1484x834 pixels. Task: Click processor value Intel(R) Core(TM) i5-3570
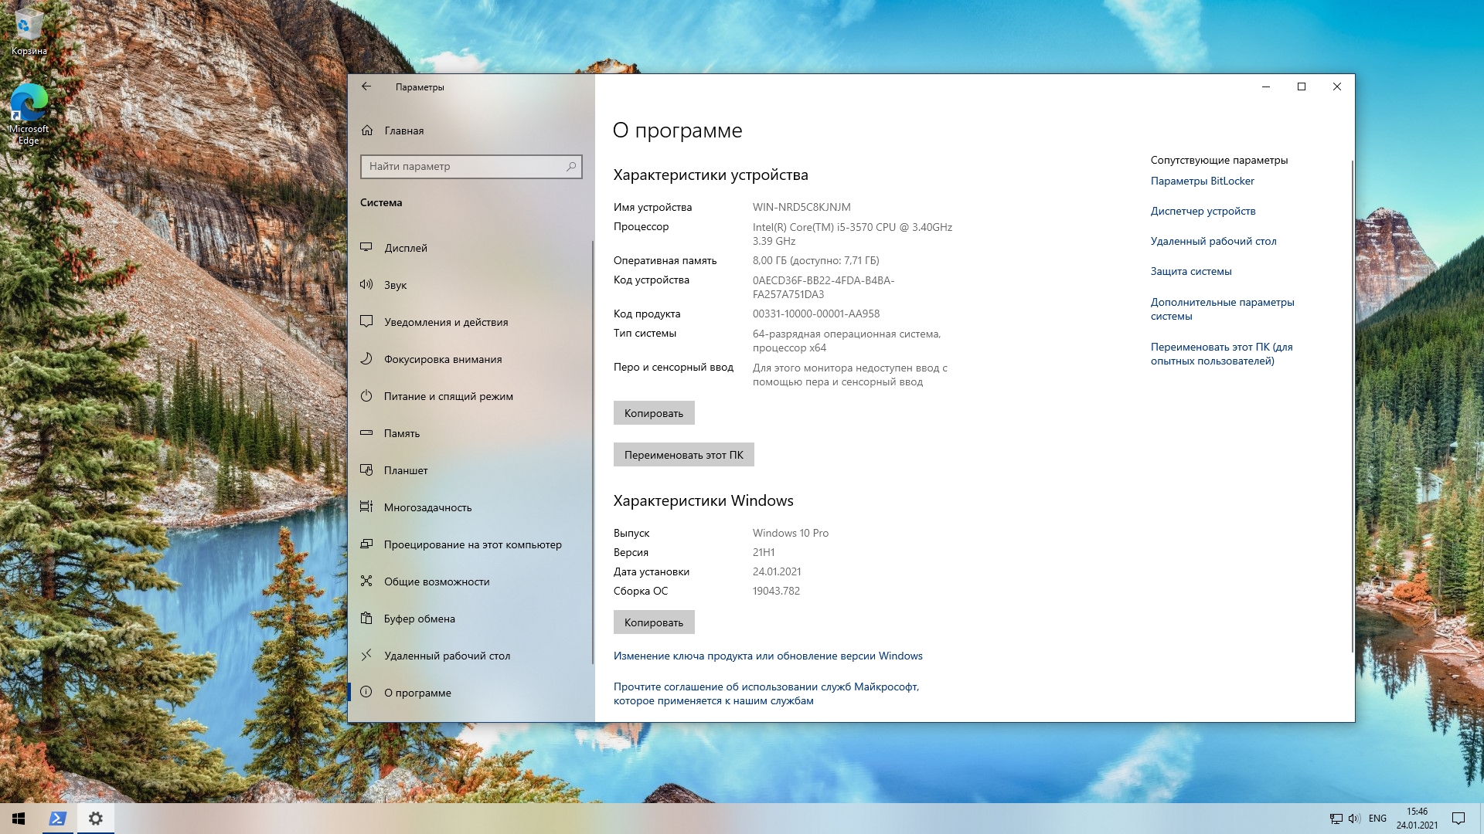pyautogui.click(x=852, y=234)
